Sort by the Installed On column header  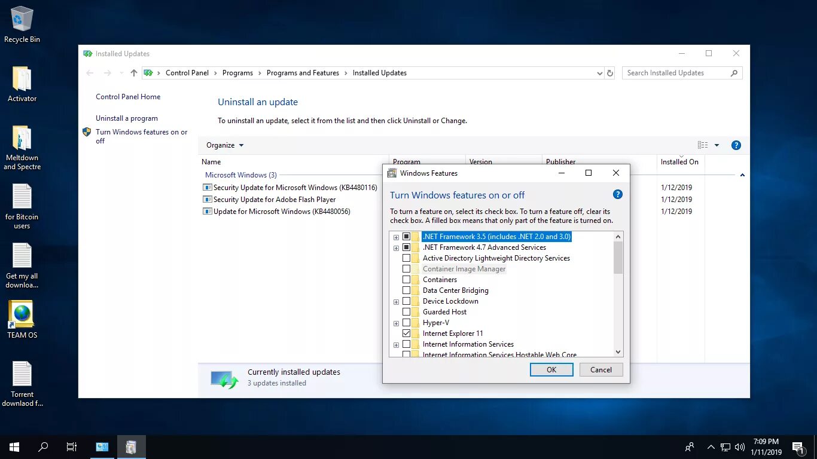click(679, 162)
